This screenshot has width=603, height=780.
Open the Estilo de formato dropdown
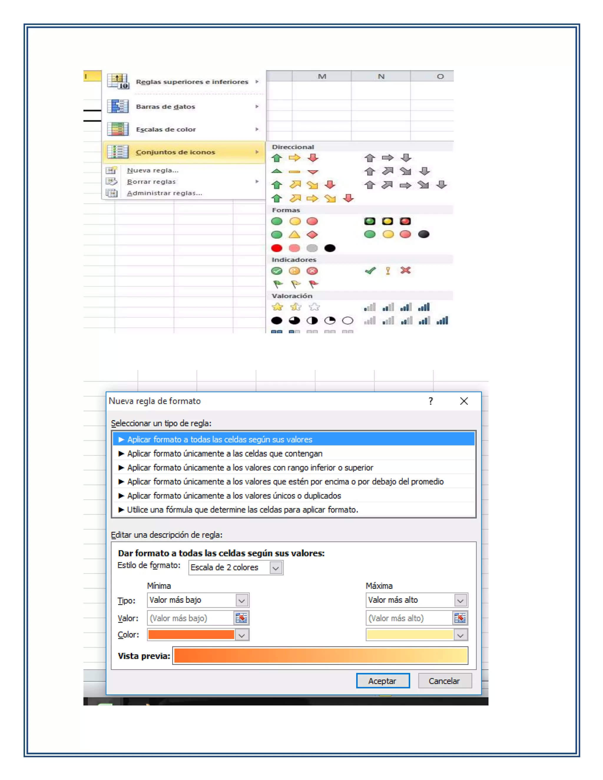coord(275,568)
